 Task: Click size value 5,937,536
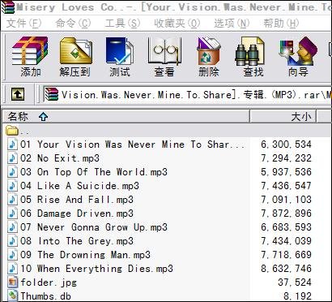(x=286, y=172)
